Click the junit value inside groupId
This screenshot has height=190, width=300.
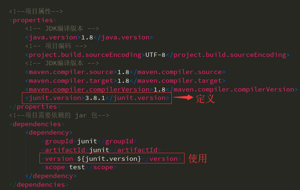87,141
